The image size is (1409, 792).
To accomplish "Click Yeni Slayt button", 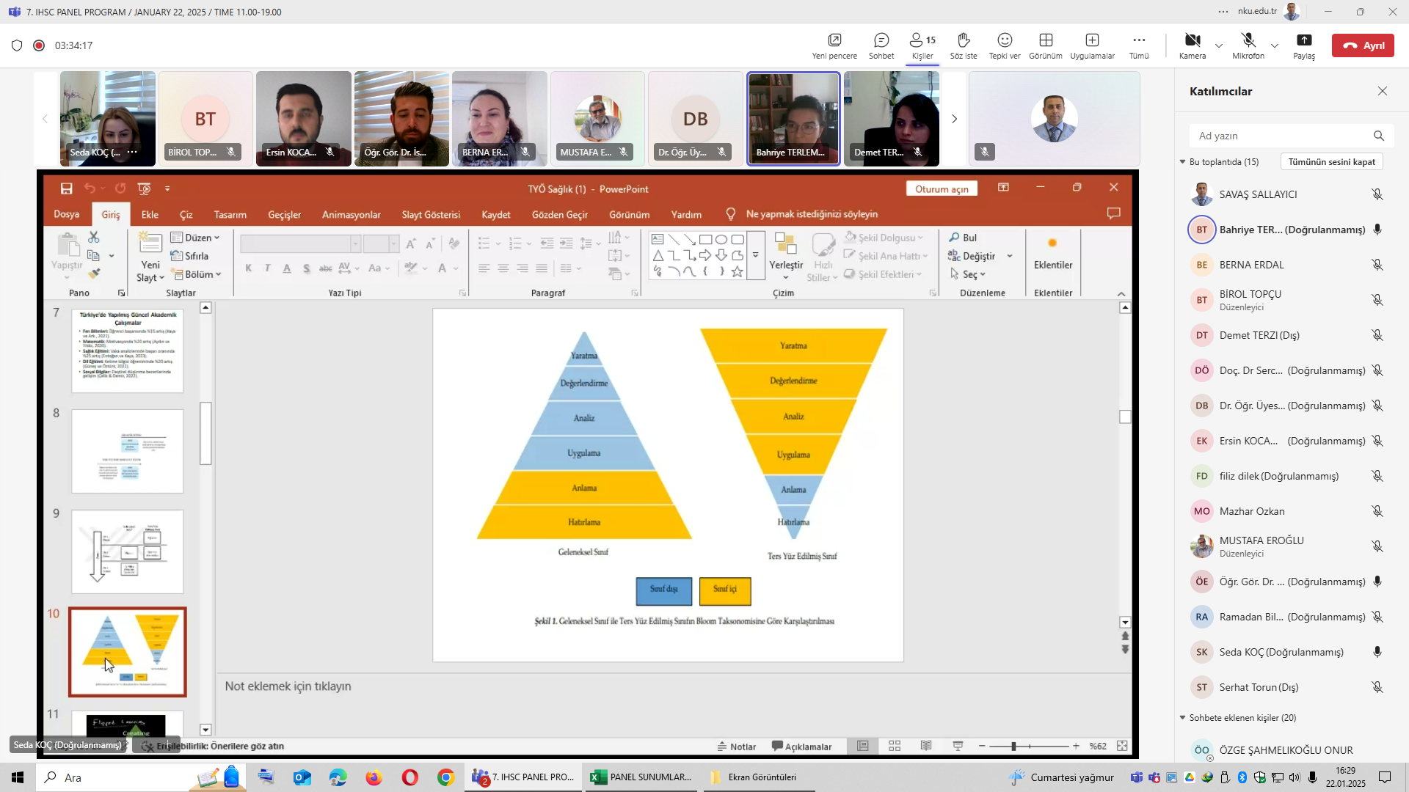I will [150, 257].
